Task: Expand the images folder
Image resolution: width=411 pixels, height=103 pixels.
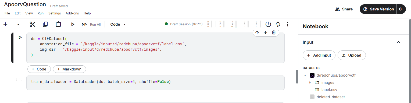Action: tap(310, 82)
